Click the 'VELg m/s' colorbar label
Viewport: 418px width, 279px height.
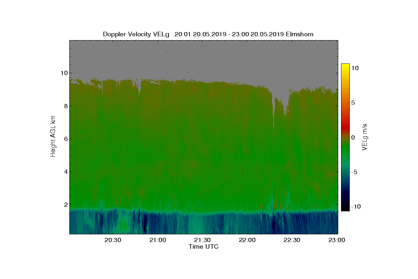[365, 137]
